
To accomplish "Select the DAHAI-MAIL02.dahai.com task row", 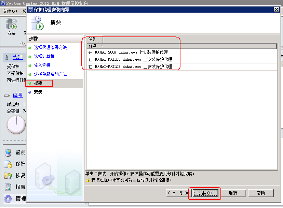I will (182, 66).
